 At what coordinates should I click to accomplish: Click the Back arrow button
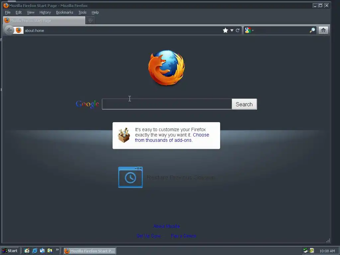pyautogui.click(x=9, y=30)
